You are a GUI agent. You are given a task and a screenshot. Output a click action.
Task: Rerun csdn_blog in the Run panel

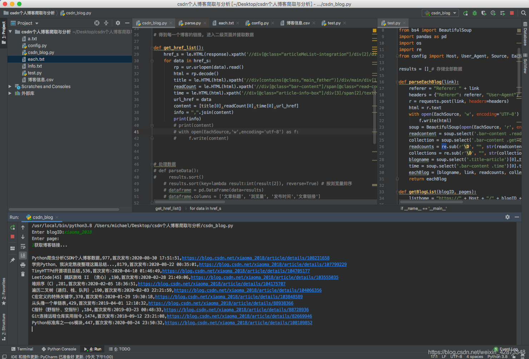(x=13, y=227)
